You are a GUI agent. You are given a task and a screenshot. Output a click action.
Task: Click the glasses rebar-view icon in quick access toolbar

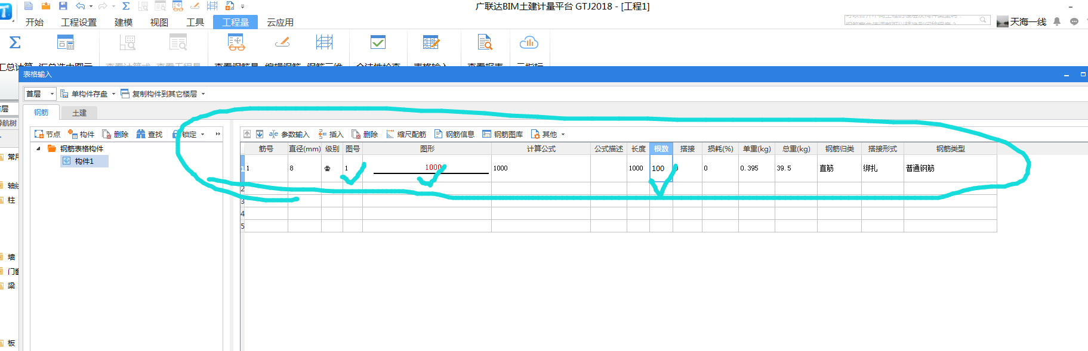pyautogui.click(x=177, y=6)
